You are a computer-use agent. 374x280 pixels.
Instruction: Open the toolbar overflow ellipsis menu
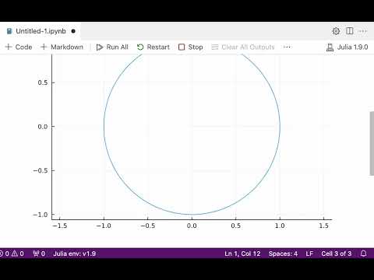pyautogui.click(x=287, y=47)
